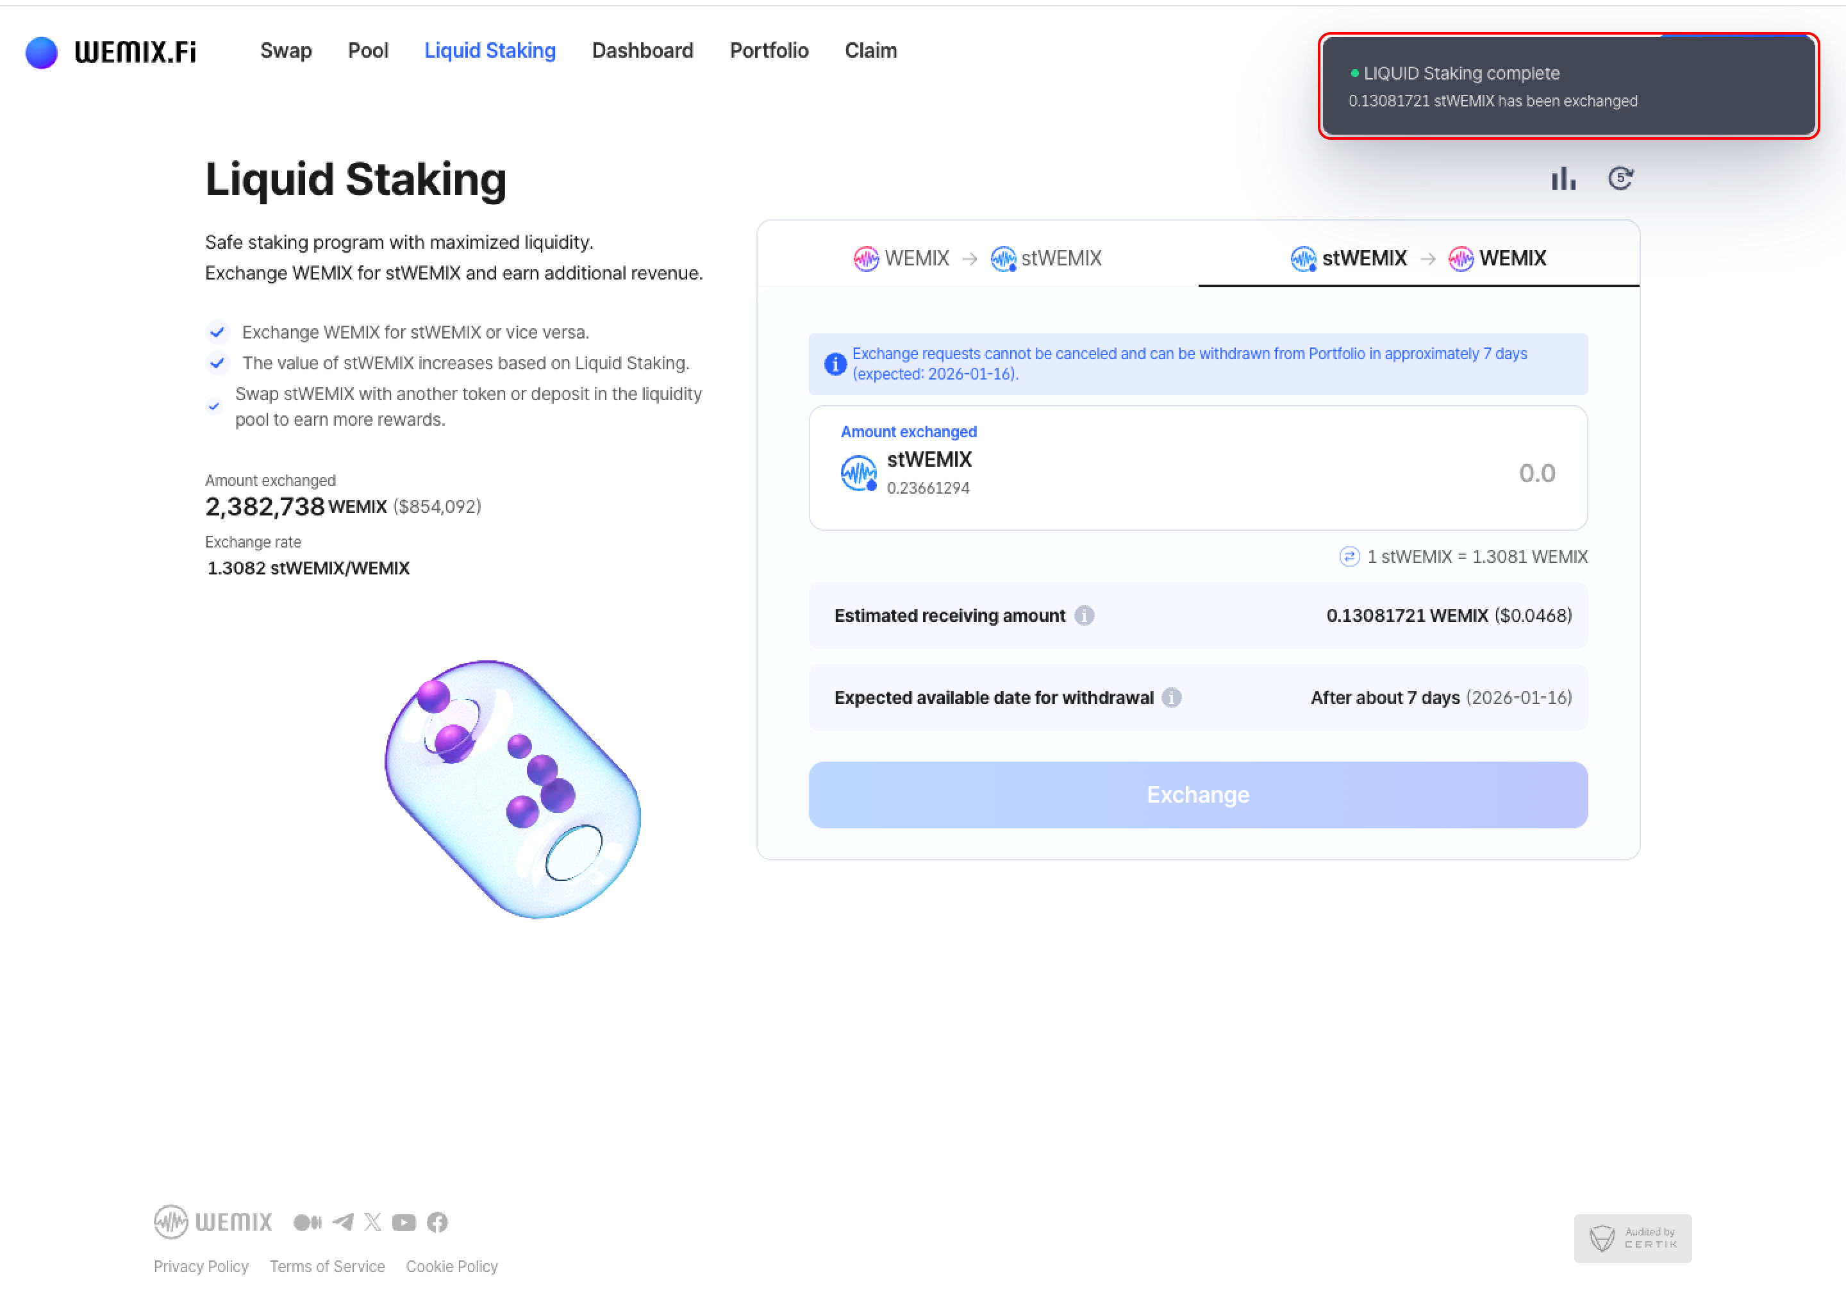Click the exchange rate swap-direction icon
The width and height of the screenshot is (1846, 1313).
[x=1349, y=557]
